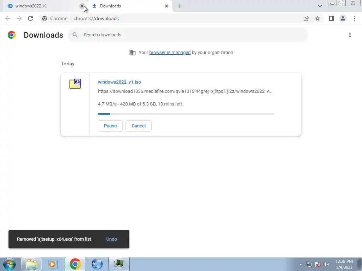Open the side panel icon

point(332,18)
